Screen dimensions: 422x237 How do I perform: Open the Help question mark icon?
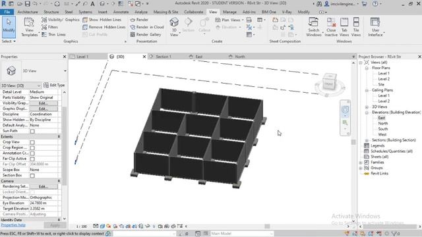tap(375, 4)
